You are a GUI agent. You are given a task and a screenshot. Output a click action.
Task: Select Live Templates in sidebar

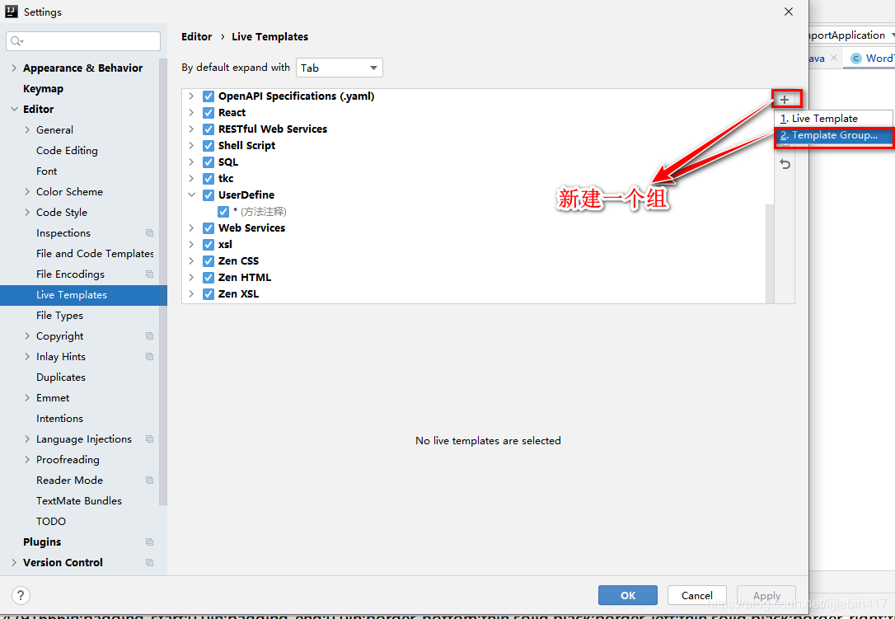[83, 295]
